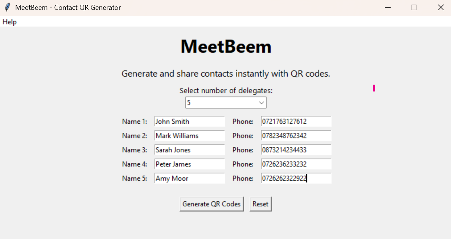This screenshot has width=451, height=239.
Task: Click the Generate QR Codes button
Action: [x=211, y=204]
